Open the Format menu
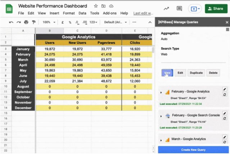The image size is (230, 154). (69, 13)
